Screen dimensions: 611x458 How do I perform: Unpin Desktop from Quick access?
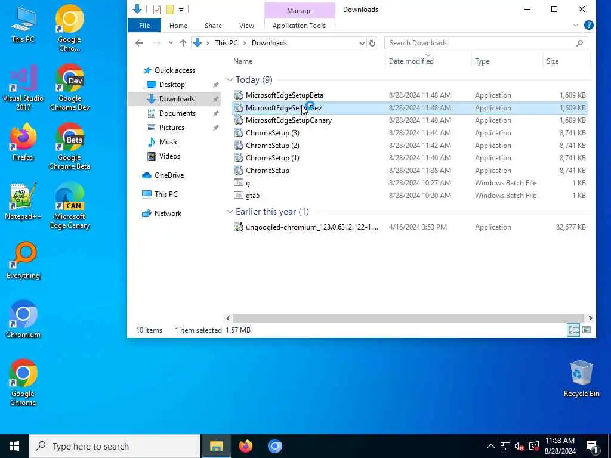[x=215, y=85]
